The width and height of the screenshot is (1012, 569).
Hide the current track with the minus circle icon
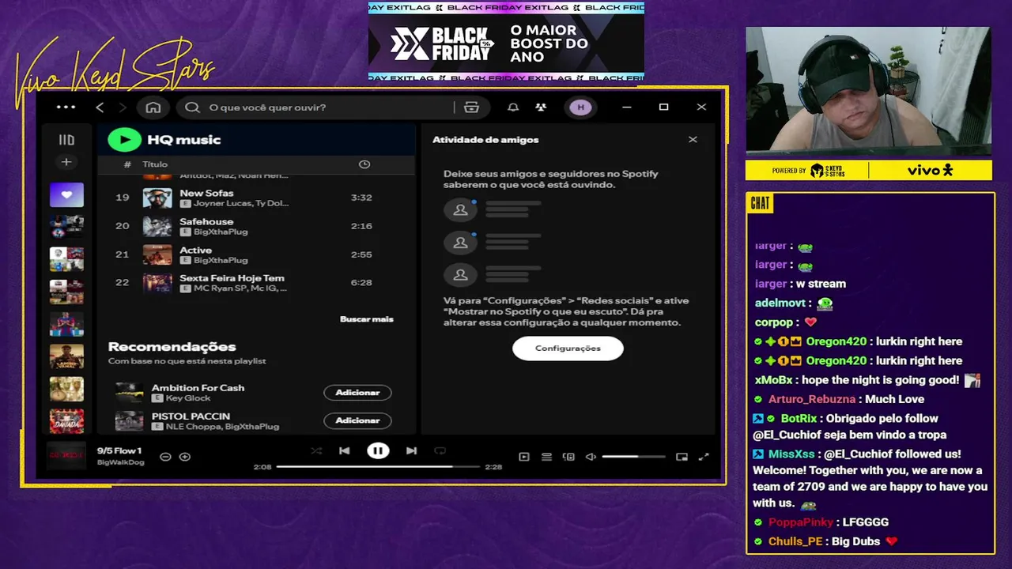click(x=165, y=457)
